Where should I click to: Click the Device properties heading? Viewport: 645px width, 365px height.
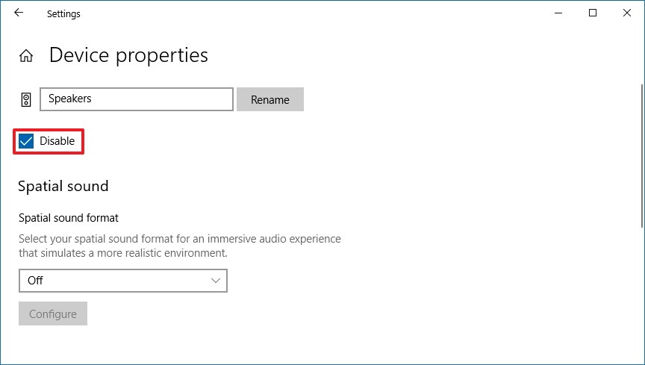(128, 55)
